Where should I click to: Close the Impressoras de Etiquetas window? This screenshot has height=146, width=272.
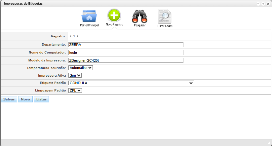coord(268,4)
